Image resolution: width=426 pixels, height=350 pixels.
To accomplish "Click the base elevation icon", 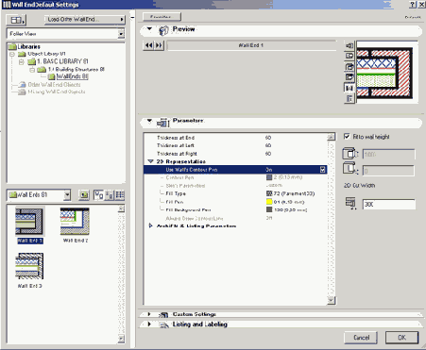I will (350, 168).
